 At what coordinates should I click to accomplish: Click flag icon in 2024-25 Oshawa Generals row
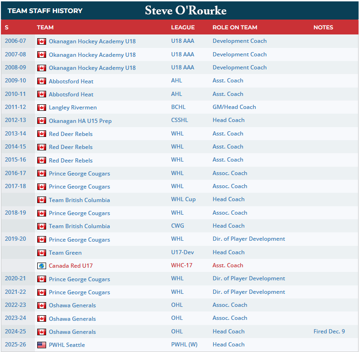(x=41, y=332)
